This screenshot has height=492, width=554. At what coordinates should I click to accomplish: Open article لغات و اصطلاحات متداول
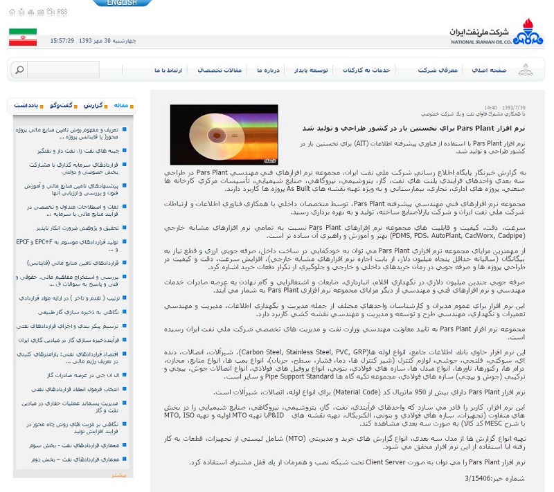point(73,210)
